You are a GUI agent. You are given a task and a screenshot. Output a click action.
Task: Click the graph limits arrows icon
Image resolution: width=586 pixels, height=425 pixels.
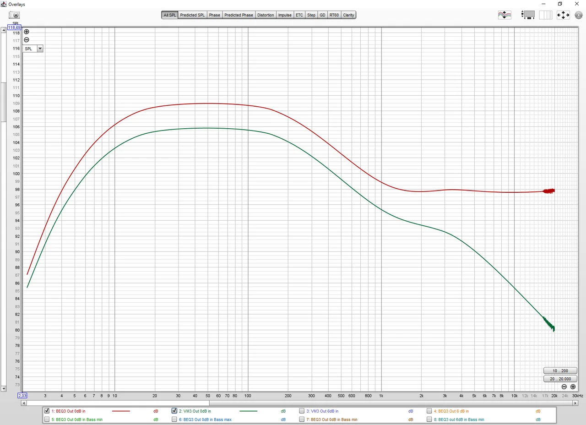tap(563, 15)
